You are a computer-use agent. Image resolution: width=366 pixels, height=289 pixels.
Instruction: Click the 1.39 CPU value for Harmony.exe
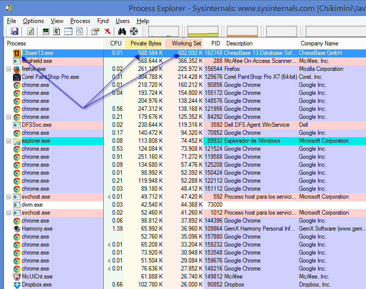pos(117,229)
